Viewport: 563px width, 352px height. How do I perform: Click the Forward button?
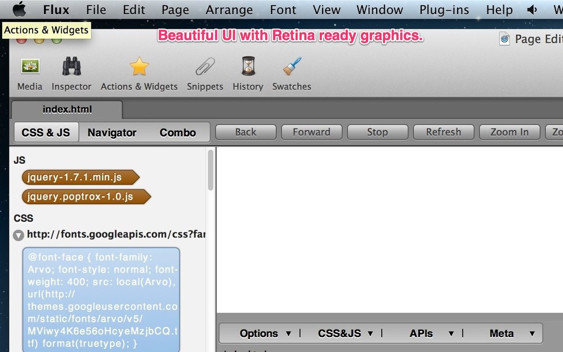click(x=312, y=132)
